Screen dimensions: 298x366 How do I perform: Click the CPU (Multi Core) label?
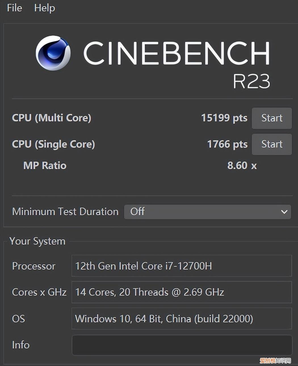51,118
